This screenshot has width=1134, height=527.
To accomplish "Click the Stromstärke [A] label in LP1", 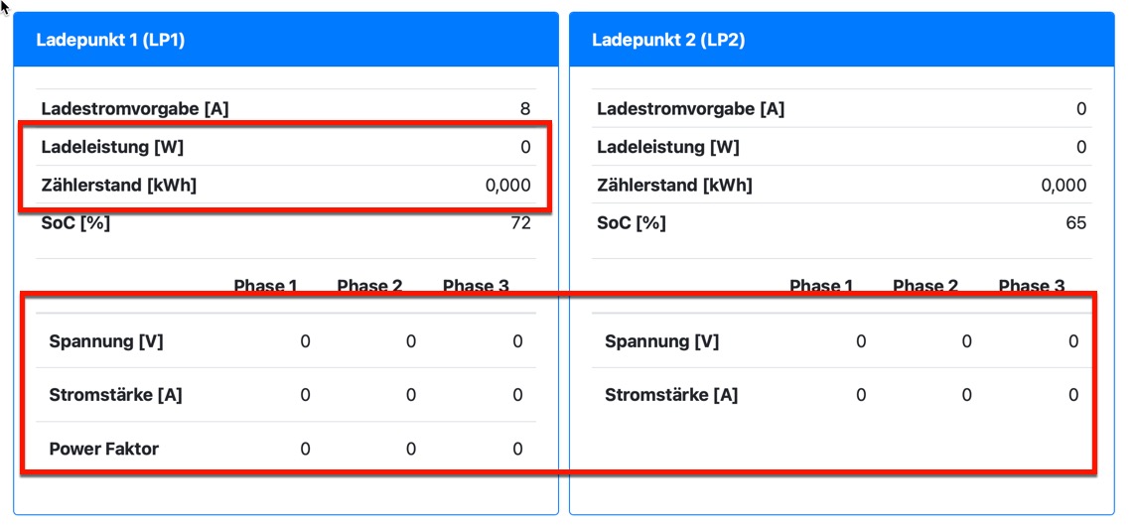I will point(115,395).
